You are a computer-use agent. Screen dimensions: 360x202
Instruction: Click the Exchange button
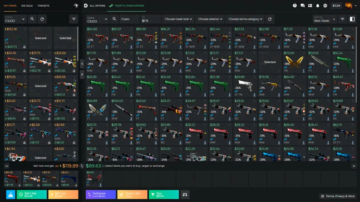click(101, 194)
